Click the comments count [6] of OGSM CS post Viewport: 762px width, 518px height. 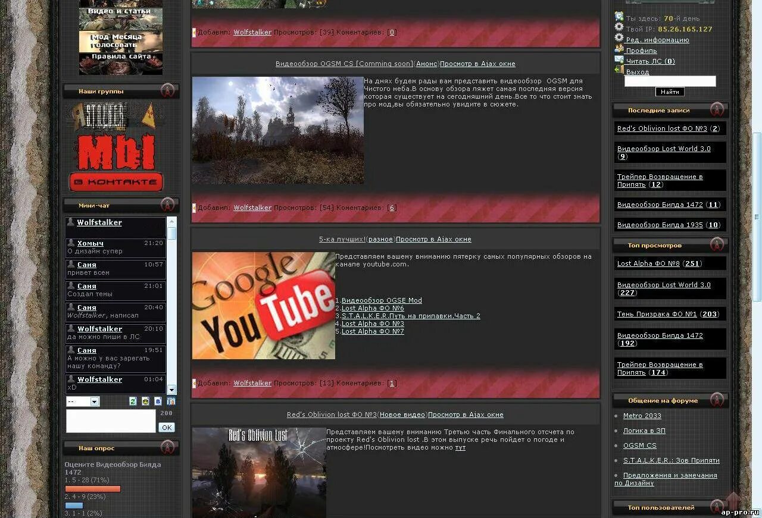(x=392, y=208)
